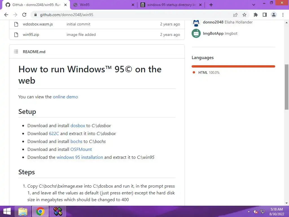The image size is (289, 217).
Task: Open the DOS colorful taskbar app
Action: coord(58,211)
